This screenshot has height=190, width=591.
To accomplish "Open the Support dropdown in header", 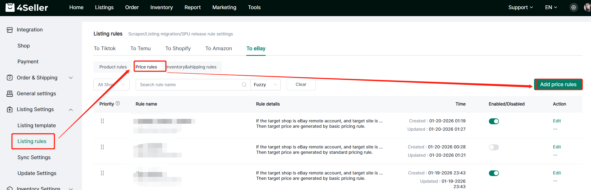I will (x=520, y=8).
